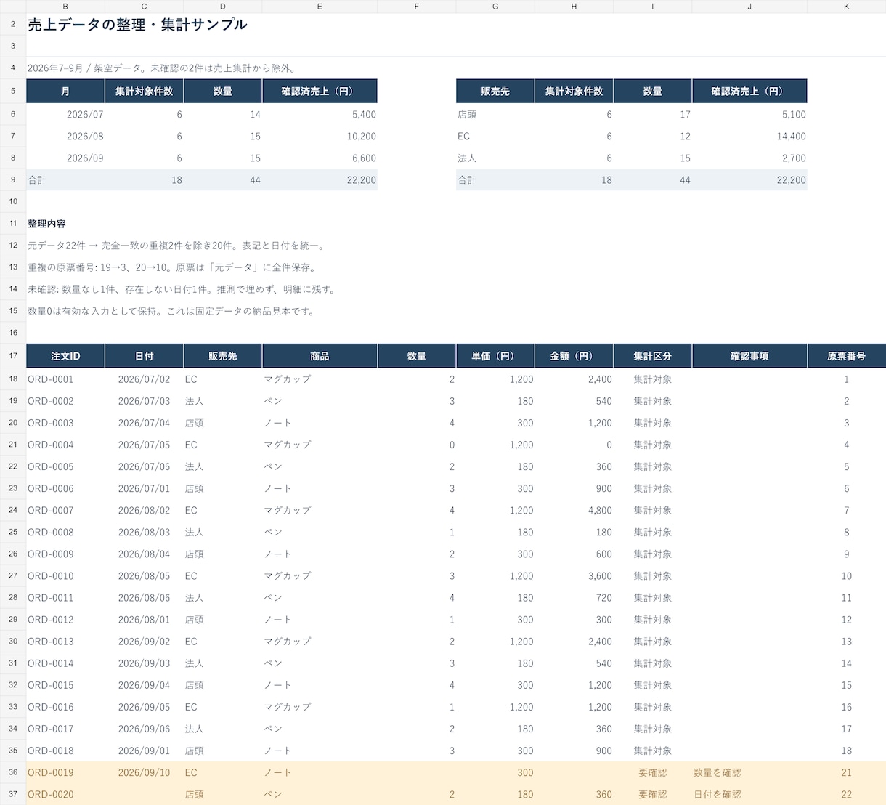886x805 pixels.
Task: Select the 原票番号 header cell
Action: tap(846, 356)
